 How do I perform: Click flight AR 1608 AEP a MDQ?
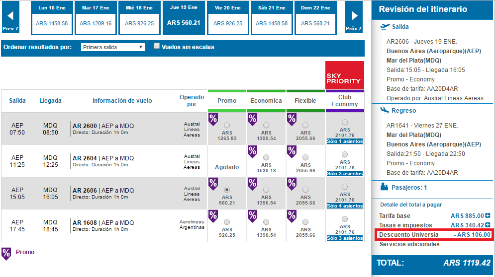coord(103,223)
